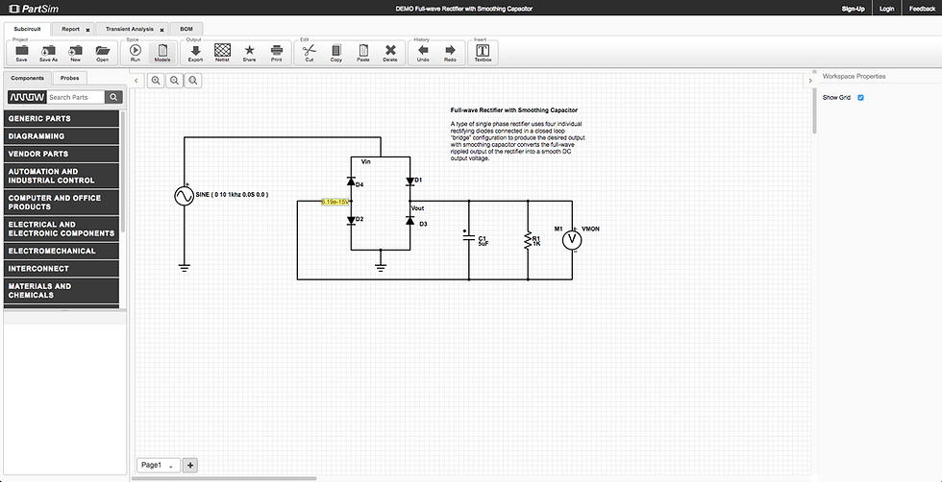Toggle the Show Grid checkbox
Viewport: 942px width, 482px height.
click(x=861, y=97)
